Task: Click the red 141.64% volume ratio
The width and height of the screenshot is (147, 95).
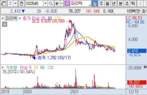Action: [x=93, y=11]
